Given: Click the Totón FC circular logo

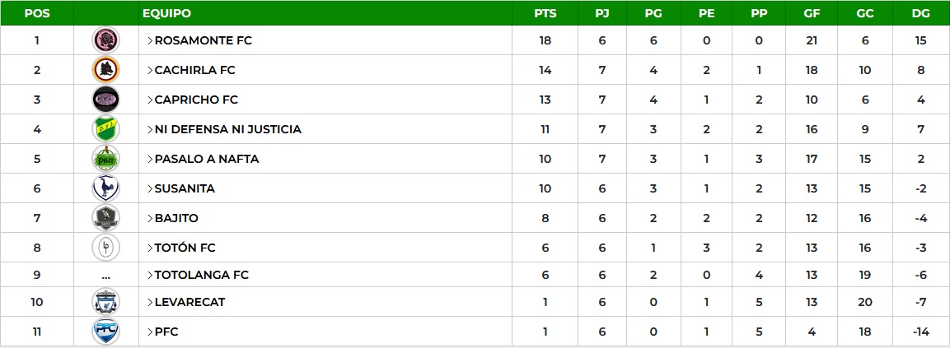Looking at the screenshot, I should (106, 248).
